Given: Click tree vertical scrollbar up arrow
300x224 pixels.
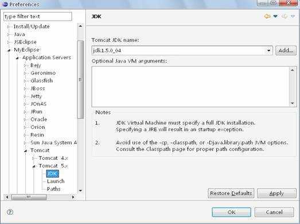Looking at the screenshot, I should [80, 26].
